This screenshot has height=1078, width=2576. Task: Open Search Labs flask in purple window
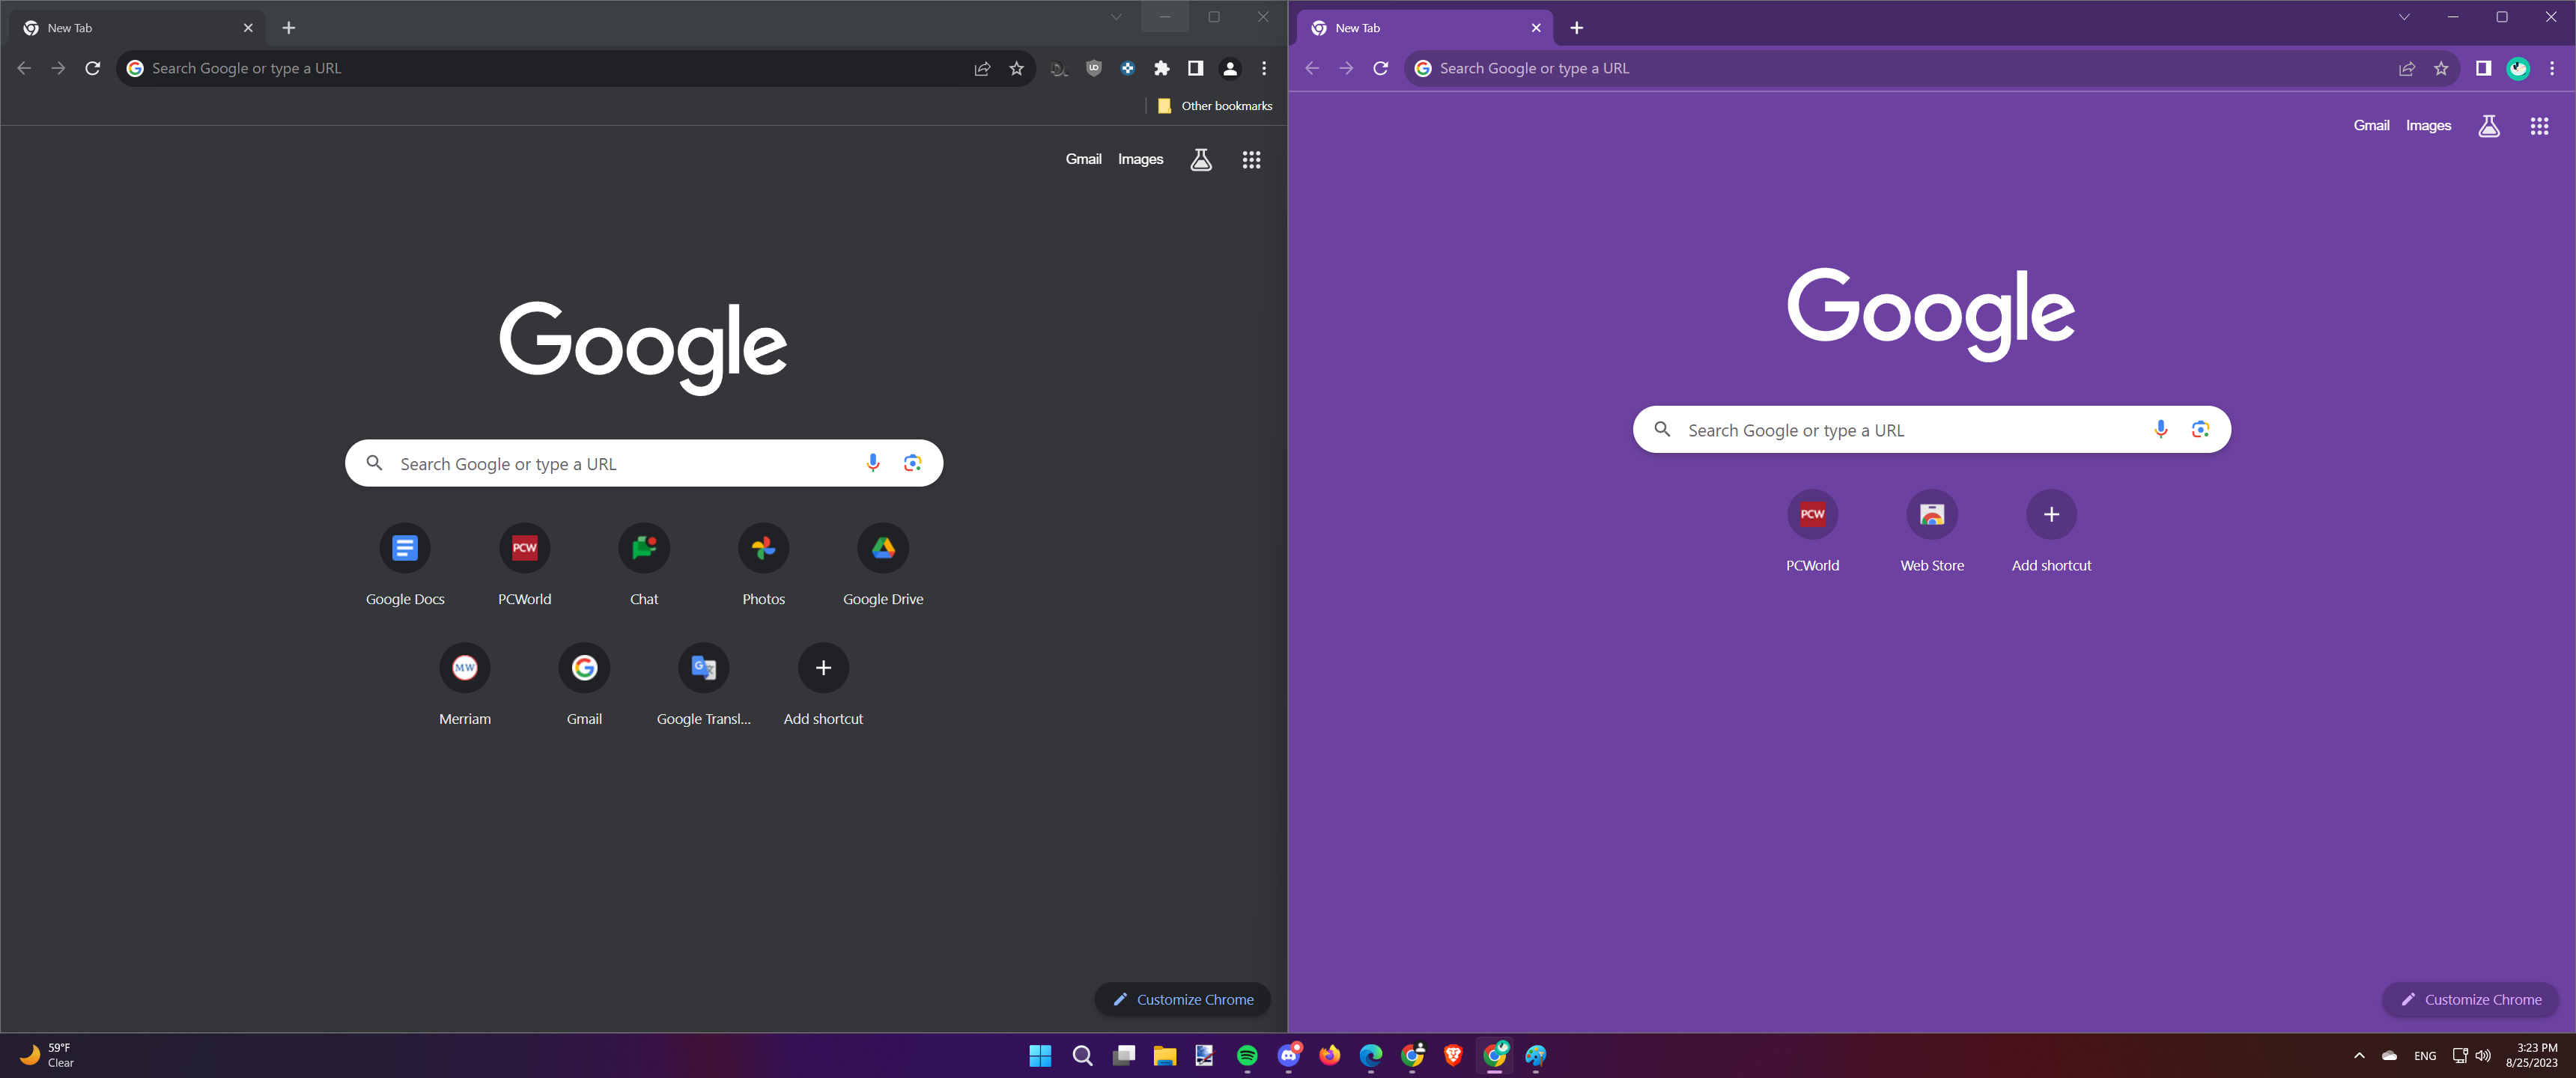click(2489, 125)
